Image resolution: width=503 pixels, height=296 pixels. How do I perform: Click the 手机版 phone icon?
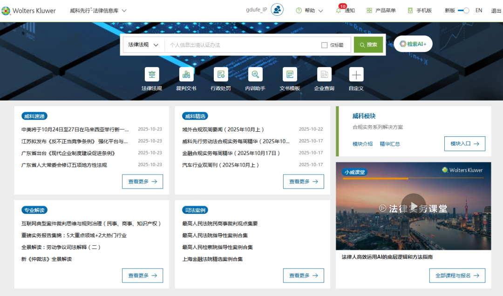click(x=410, y=11)
